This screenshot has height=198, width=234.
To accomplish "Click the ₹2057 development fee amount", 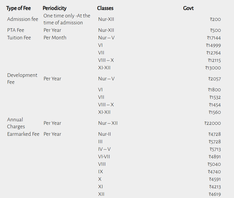I will pos(214,79).
